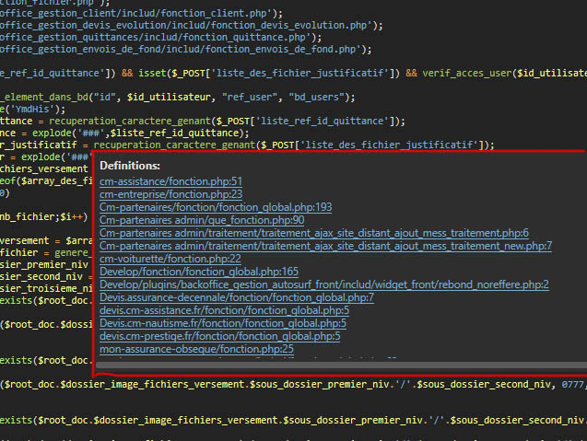Click "bd_users" string in code
This screenshot has height=441, width=587.
tap(316, 97)
